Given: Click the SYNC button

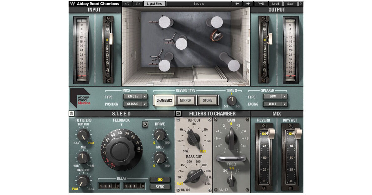Looking at the screenshot, I should coord(160,187).
